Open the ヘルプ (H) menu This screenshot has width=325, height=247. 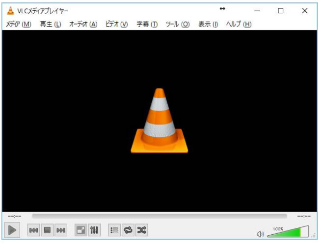coord(239,24)
